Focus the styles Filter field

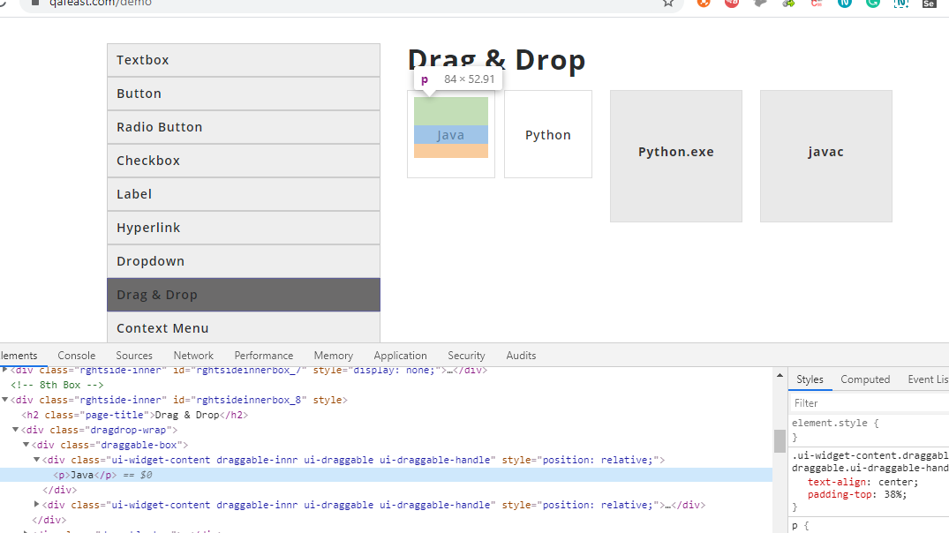870,403
